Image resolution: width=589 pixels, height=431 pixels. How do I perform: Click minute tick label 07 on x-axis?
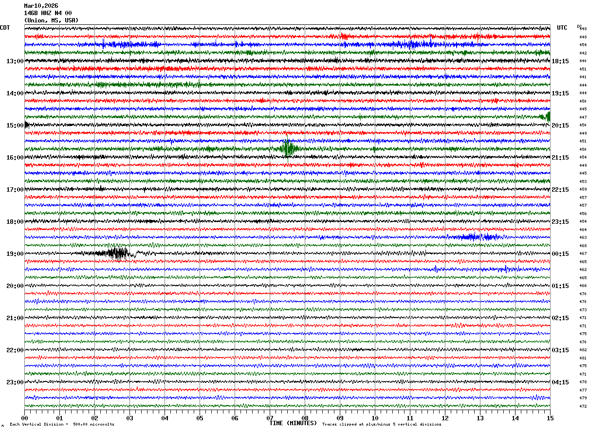tap(270, 418)
